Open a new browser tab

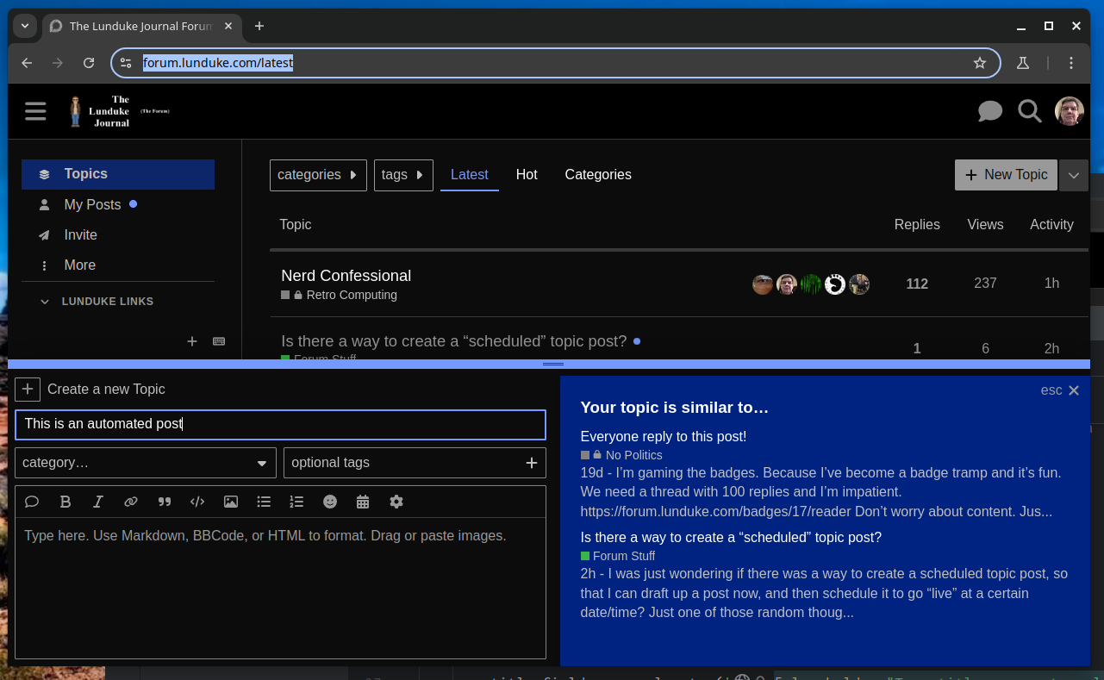[x=259, y=26]
